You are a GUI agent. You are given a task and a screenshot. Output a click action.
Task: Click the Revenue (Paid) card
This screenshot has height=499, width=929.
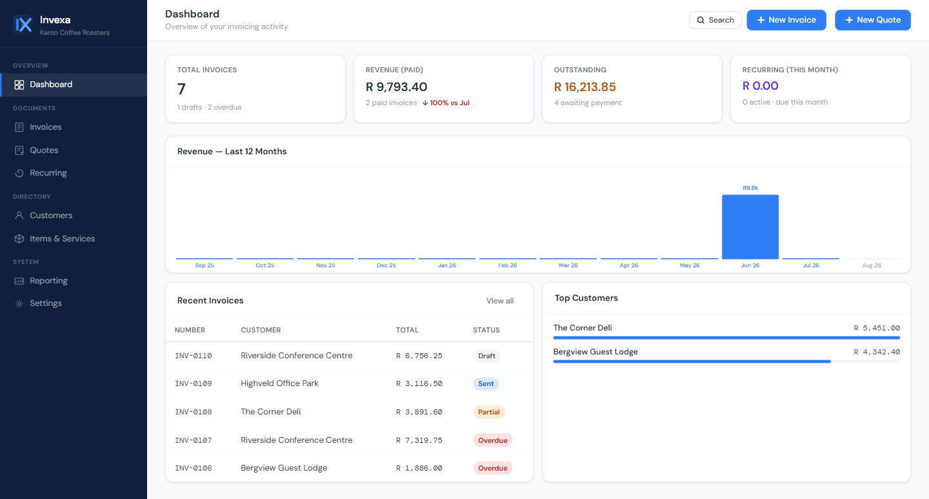(444, 89)
